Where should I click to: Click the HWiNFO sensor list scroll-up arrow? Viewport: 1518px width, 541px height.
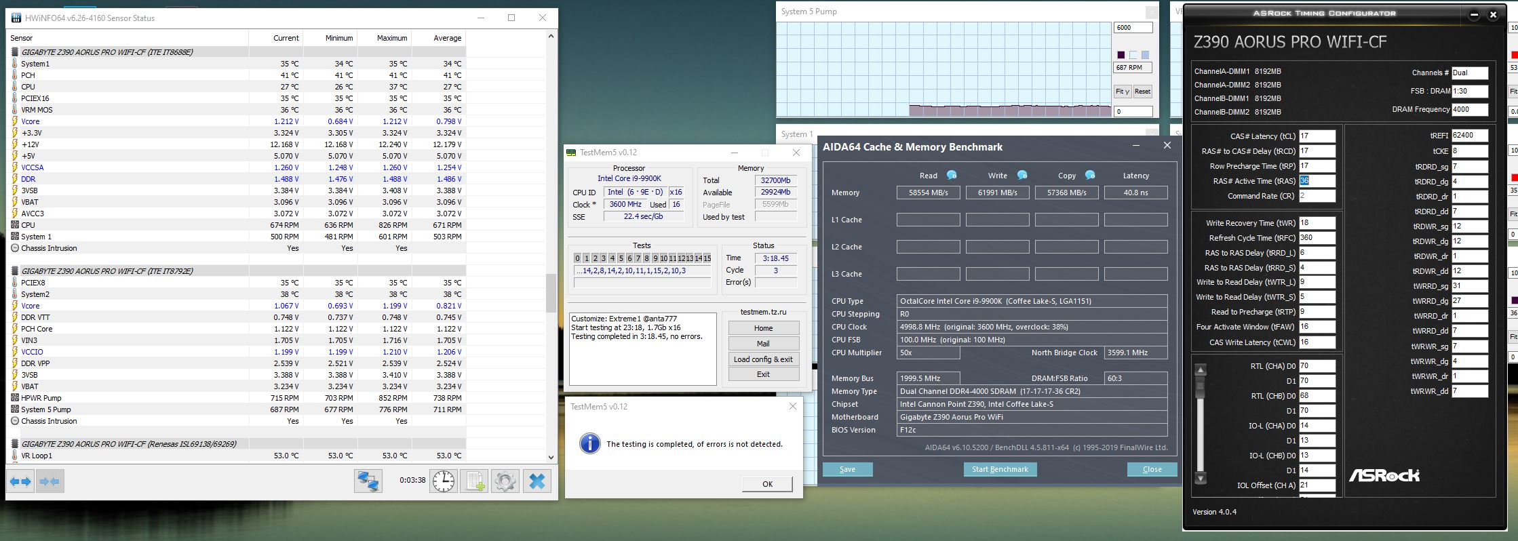click(551, 36)
